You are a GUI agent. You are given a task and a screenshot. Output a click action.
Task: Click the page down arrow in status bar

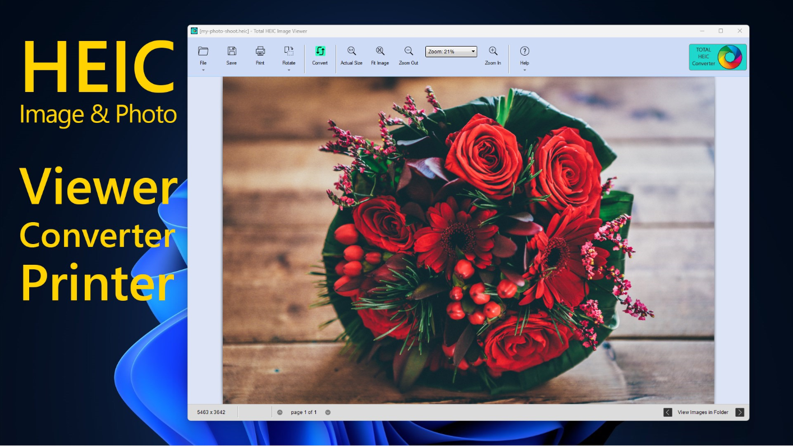coord(328,412)
